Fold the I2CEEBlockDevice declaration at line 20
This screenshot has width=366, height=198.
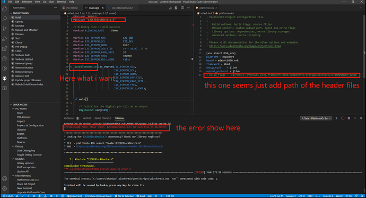tap(71, 67)
